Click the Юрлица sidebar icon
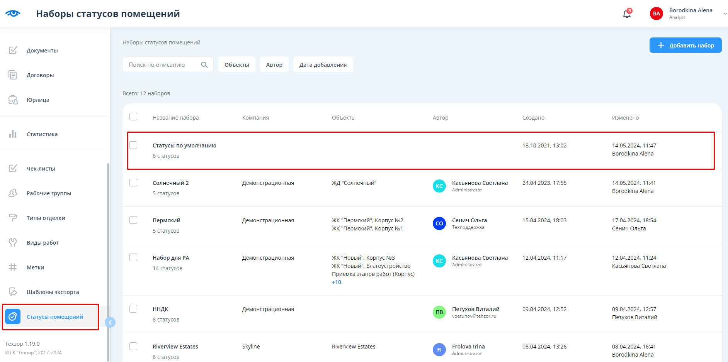The width and height of the screenshot is (728, 362). pos(13,100)
